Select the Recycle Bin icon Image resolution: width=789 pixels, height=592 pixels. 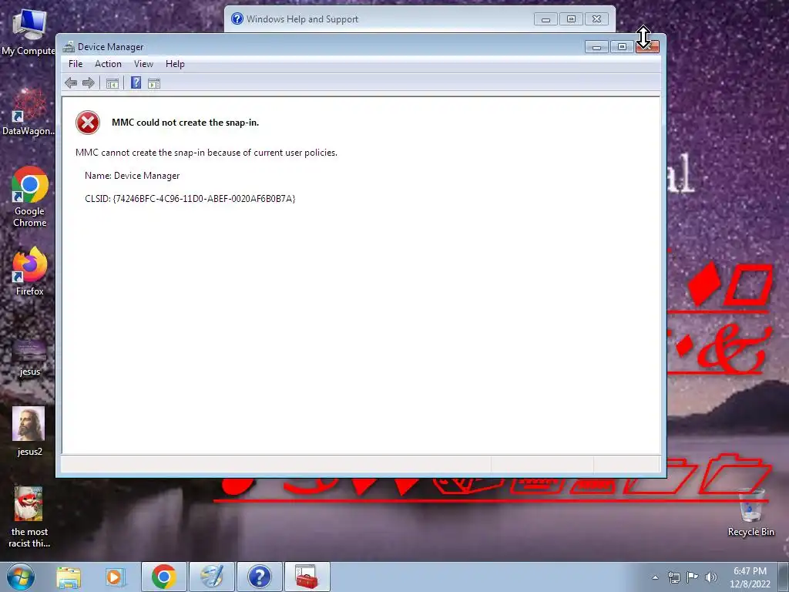click(x=750, y=512)
